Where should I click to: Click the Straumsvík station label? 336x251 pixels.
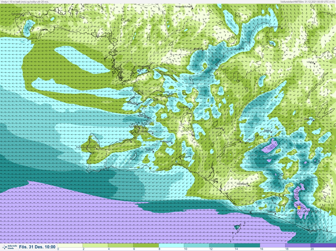pos(125,140)
